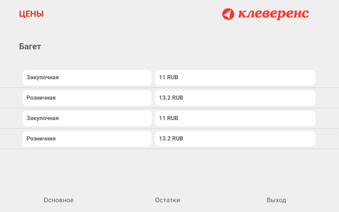
Task: Click the first 11 RUB price field
Action: tap(235, 78)
